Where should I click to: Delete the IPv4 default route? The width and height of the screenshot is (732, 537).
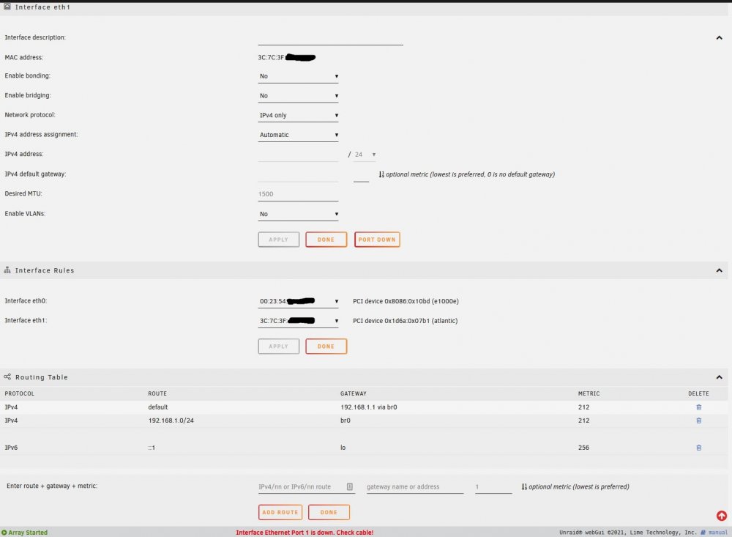click(698, 407)
